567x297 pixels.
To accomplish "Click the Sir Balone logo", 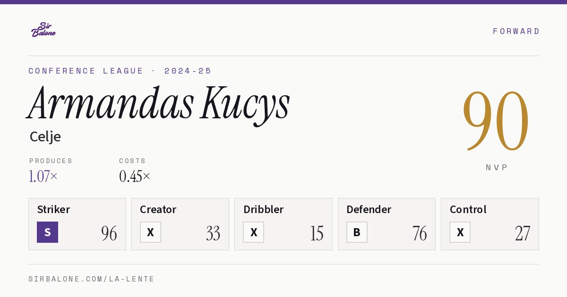I will [43, 30].
